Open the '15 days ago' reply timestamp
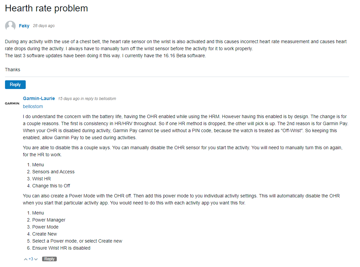The height and width of the screenshot is (267, 360). coord(69,99)
